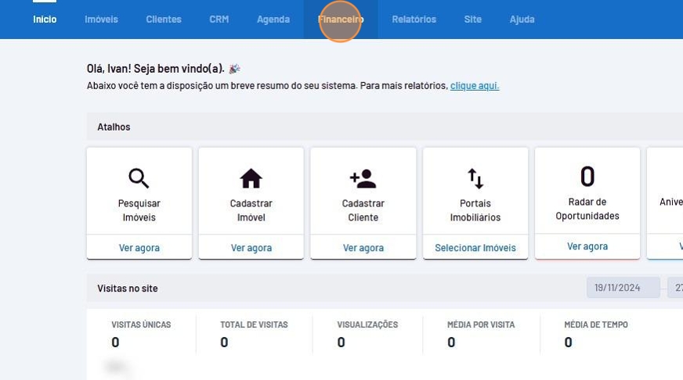The width and height of the screenshot is (683, 380).
Task: Open the Imóveis menu
Action: coord(101,20)
